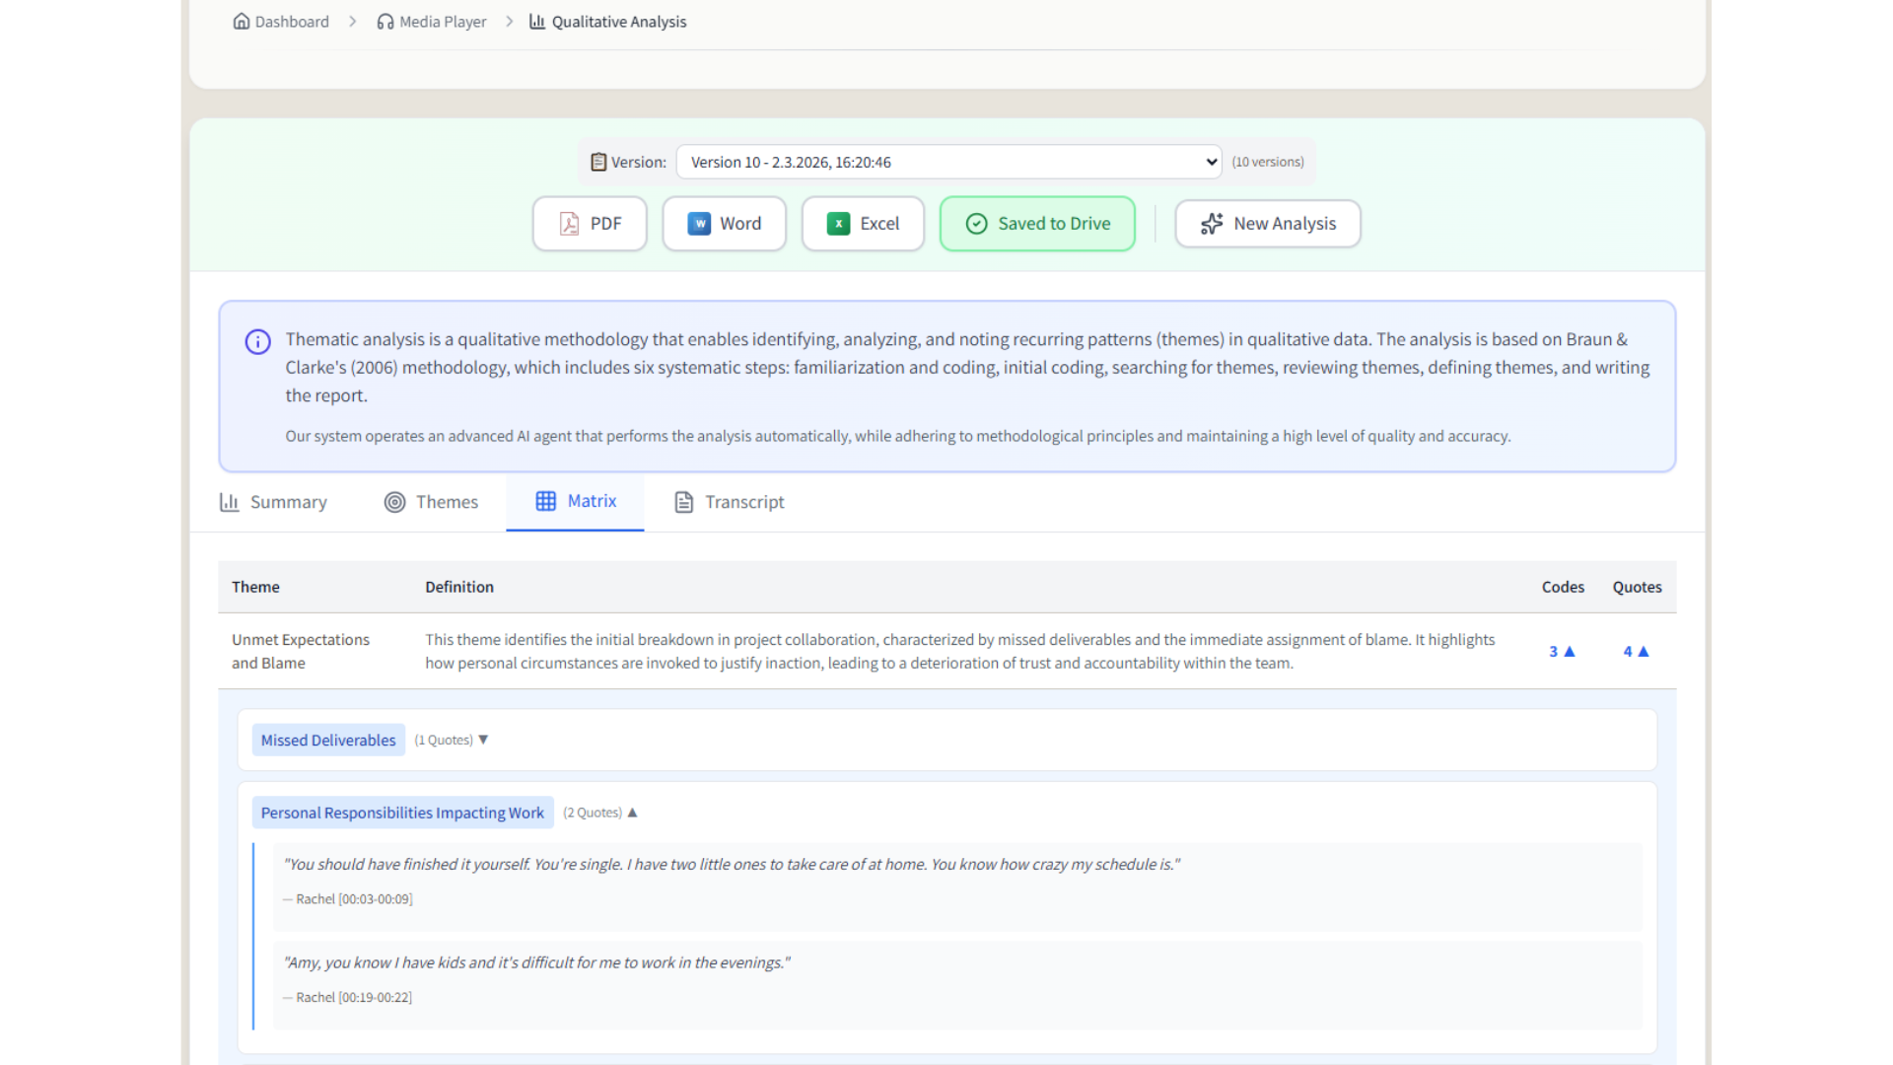Click the info circle icon in the notice
Image resolution: width=1893 pixels, height=1065 pixels.
[257, 342]
